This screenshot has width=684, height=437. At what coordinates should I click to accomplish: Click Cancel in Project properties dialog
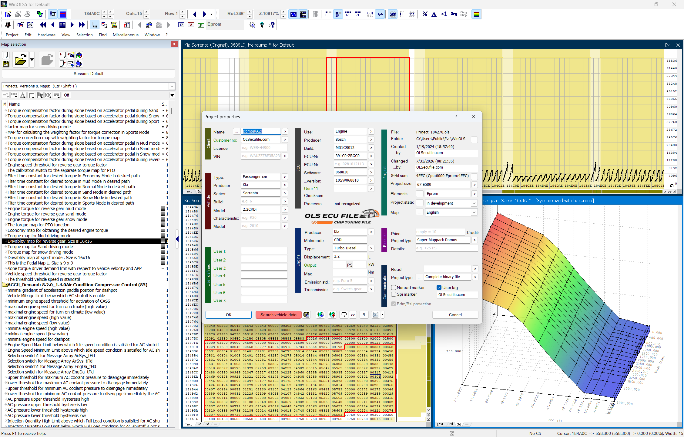click(x=455, y=315)
